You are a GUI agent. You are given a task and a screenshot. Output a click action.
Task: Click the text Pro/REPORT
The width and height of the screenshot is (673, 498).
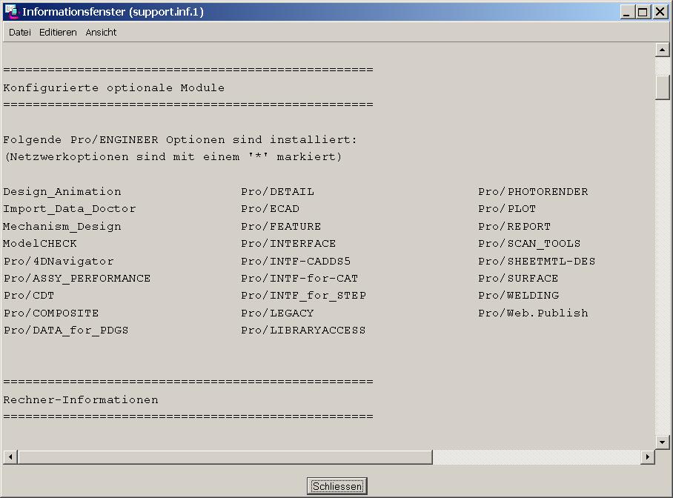pos(514,226)
